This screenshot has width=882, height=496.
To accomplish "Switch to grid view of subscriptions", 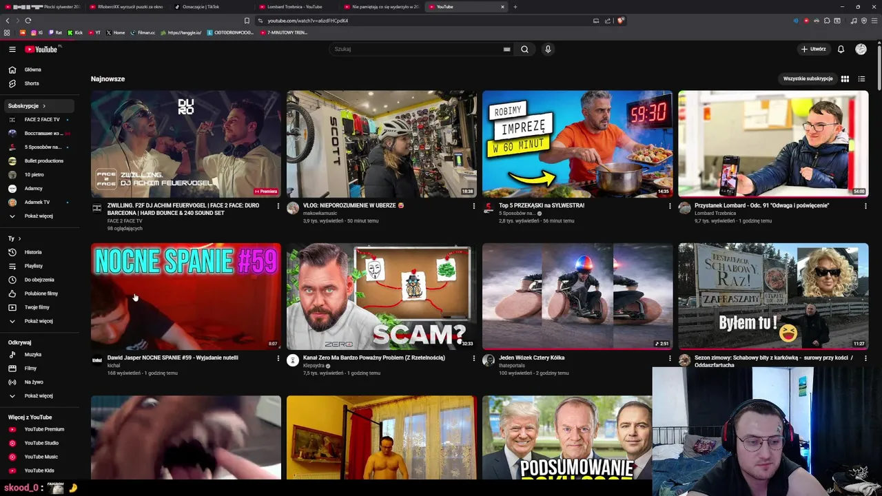I will point(845,79).
